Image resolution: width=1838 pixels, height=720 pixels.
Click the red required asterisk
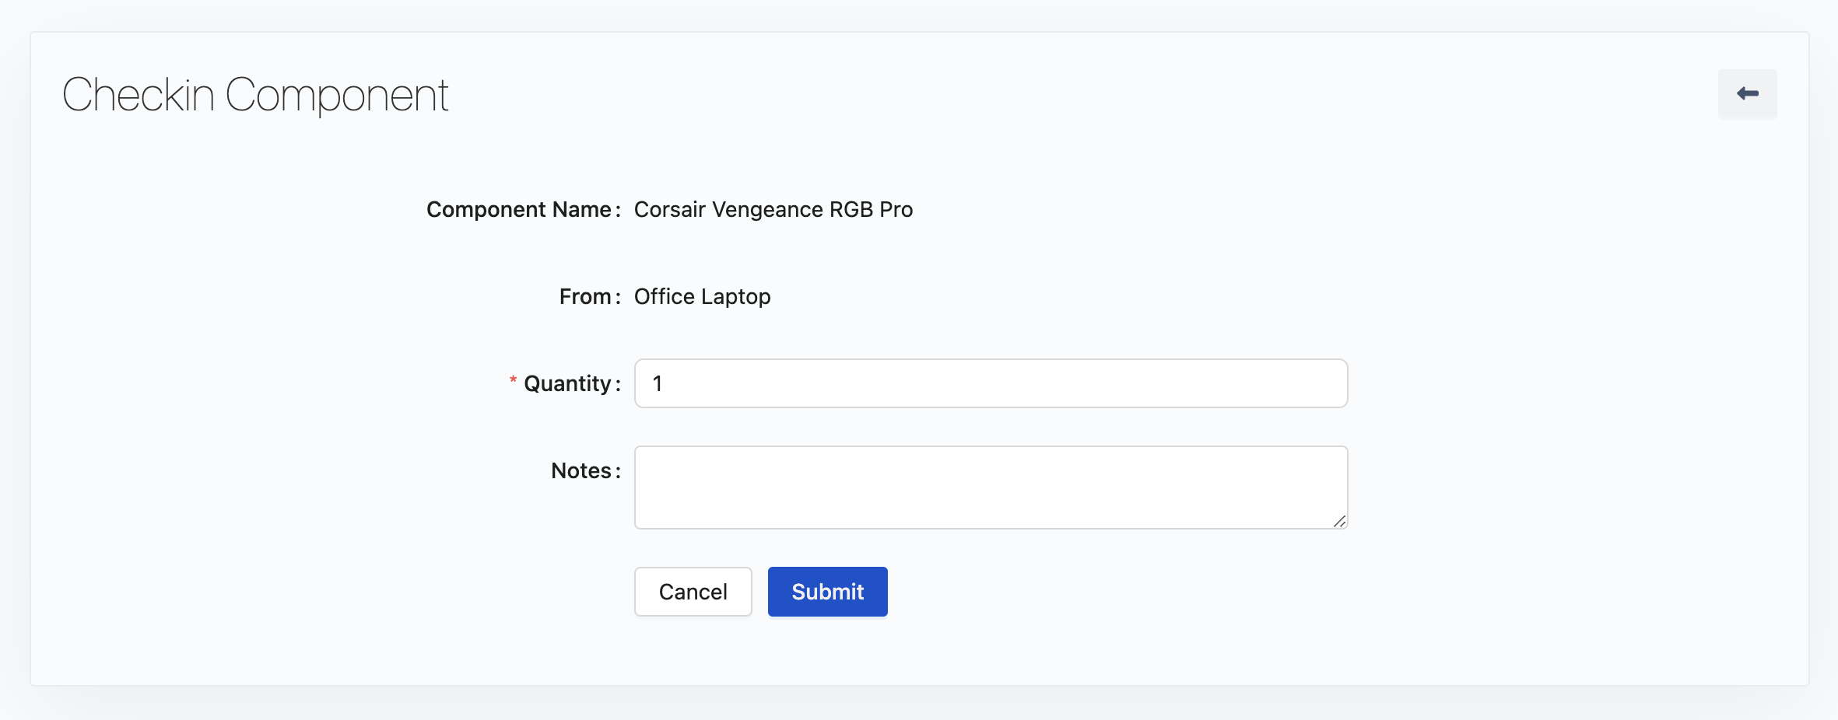coord(513,380)
